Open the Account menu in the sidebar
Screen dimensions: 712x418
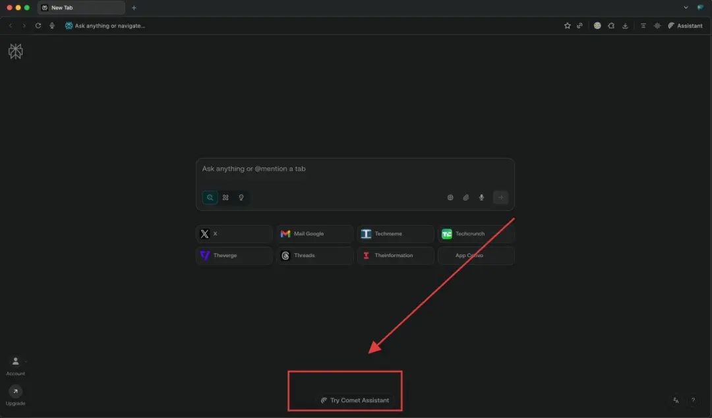click(x=15, y=366)
